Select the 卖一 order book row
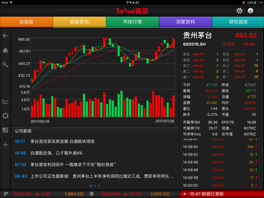This screenshot has width=264, height=198. point(201,77)
